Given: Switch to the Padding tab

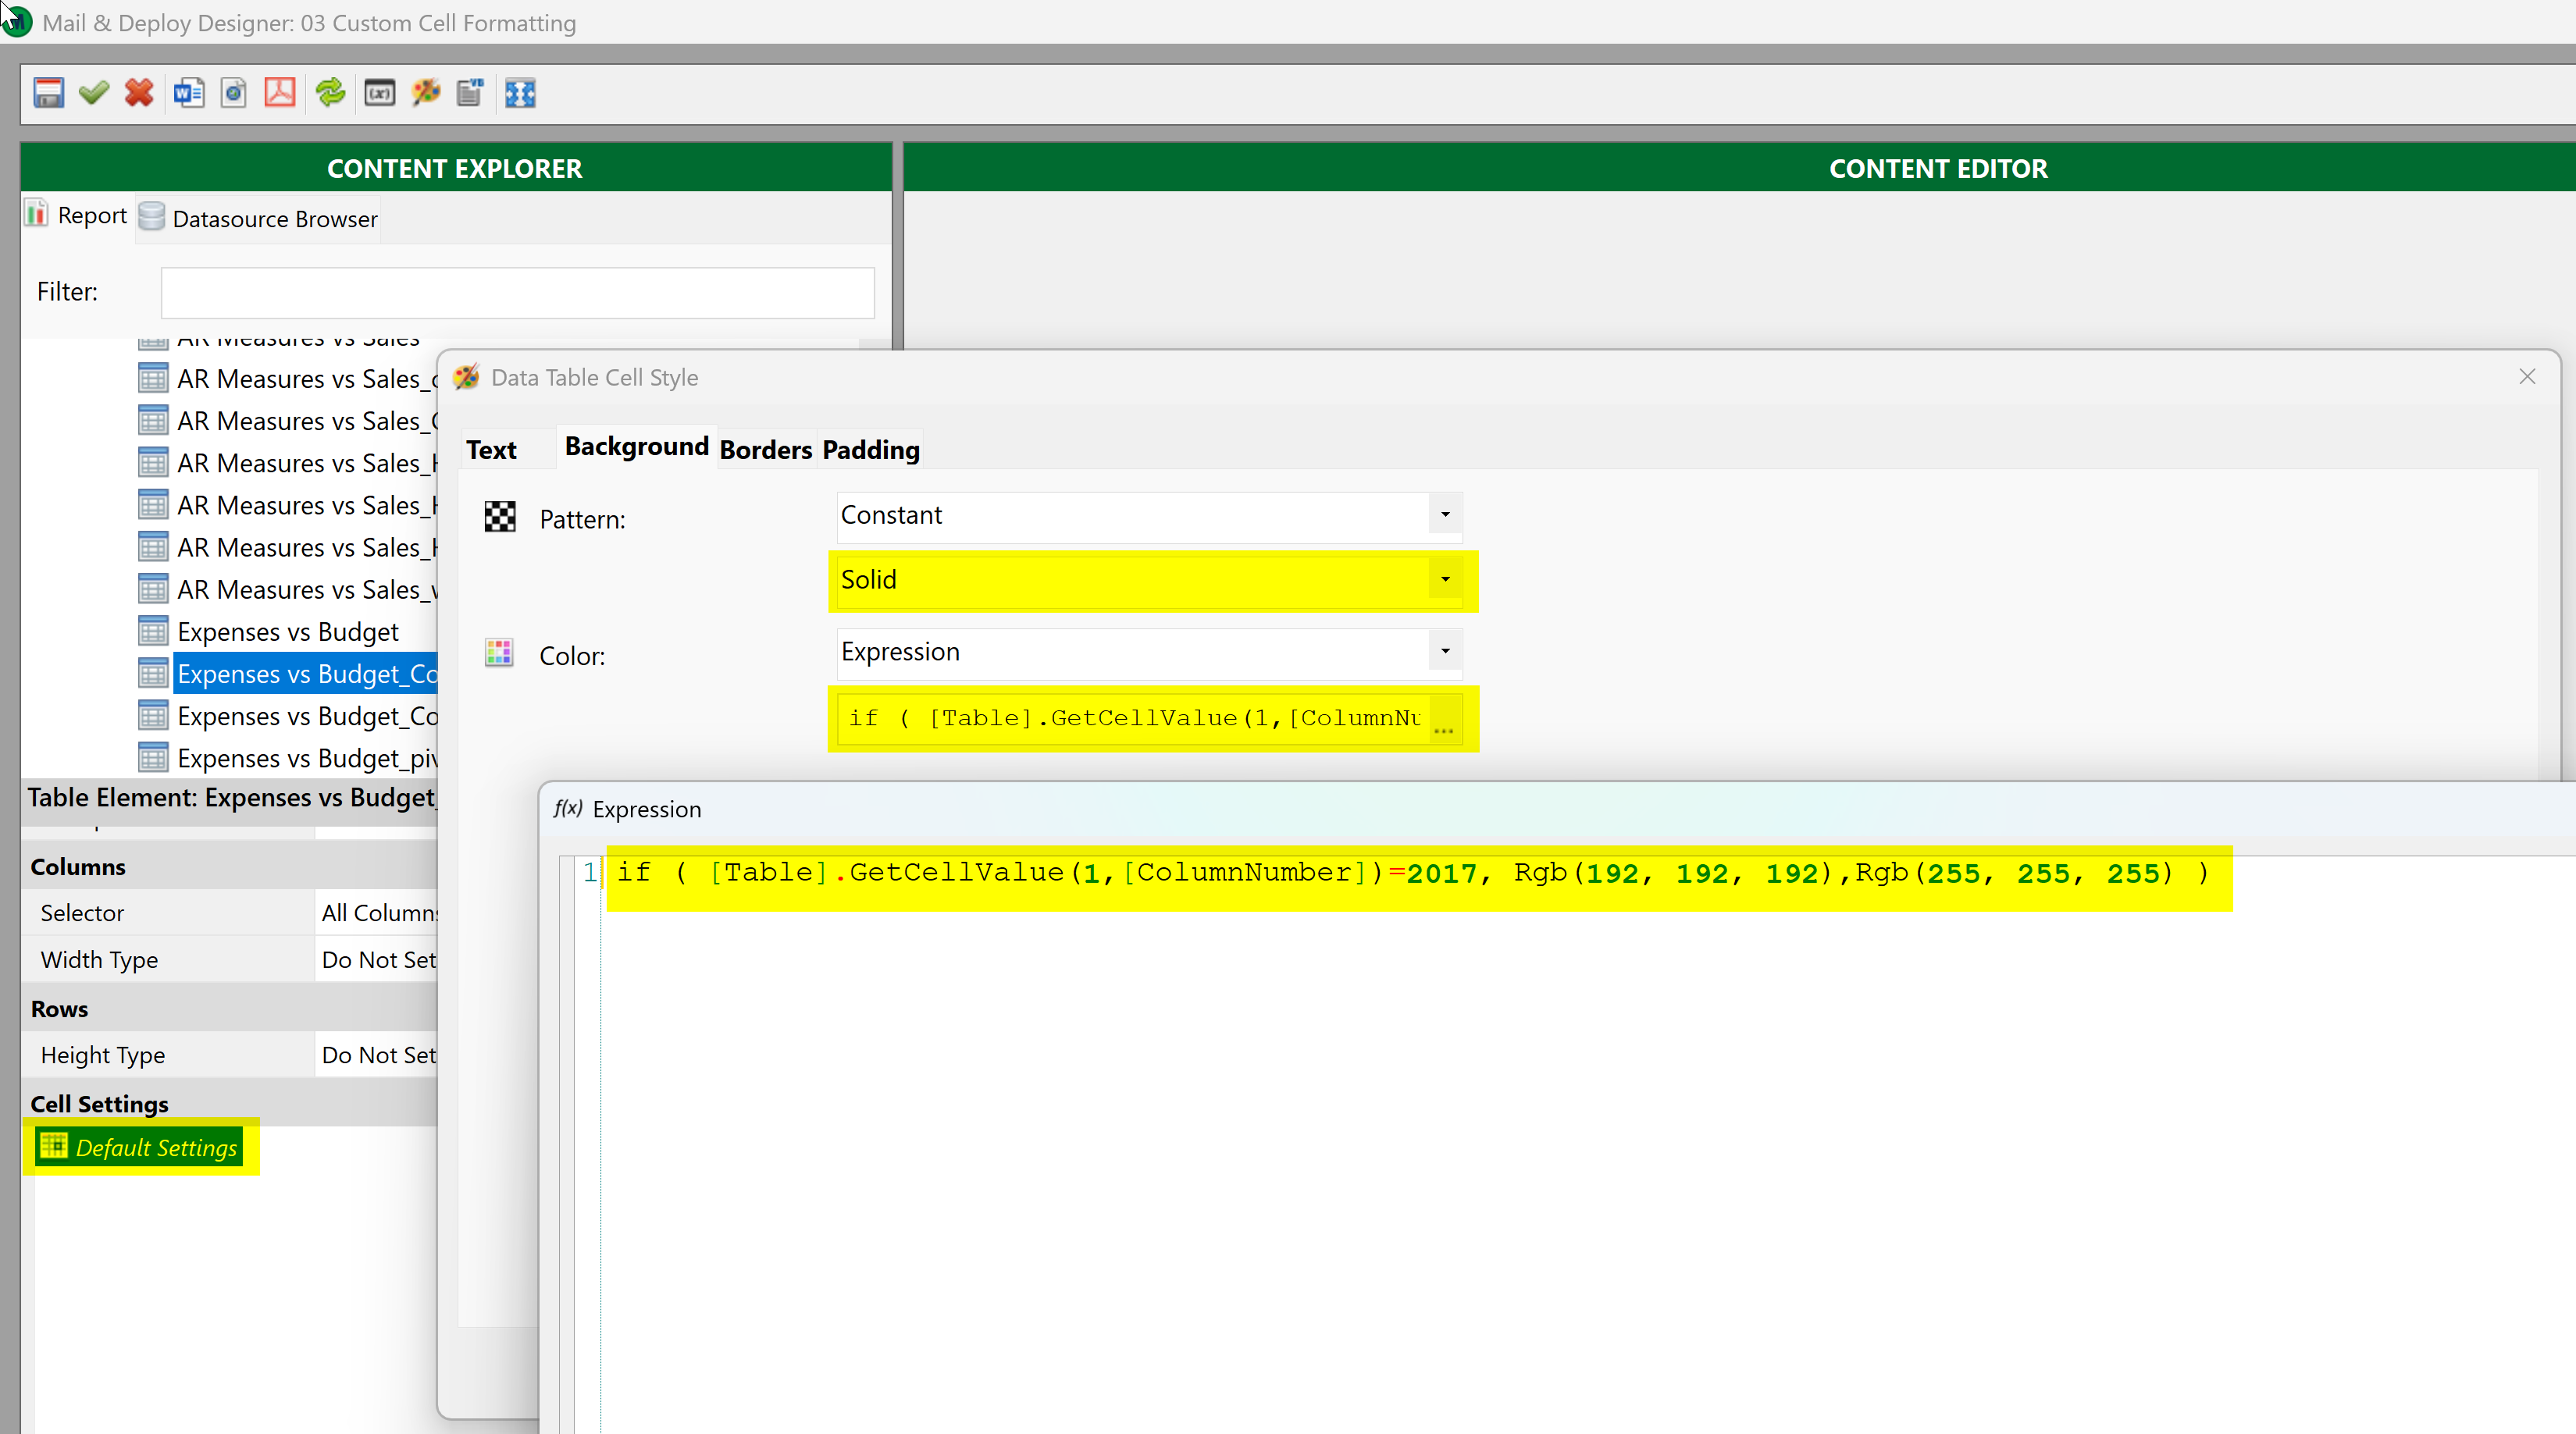Looking at the screenshot, I should coord(870,450).
